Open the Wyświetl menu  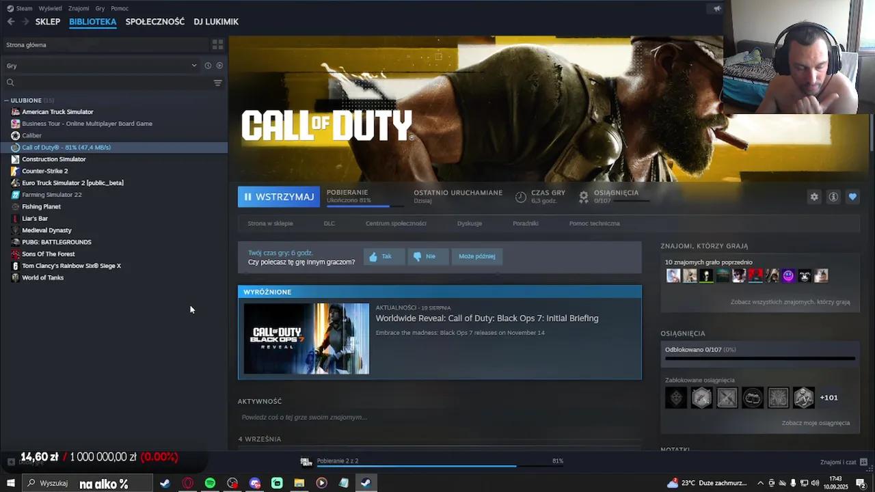[50, 8]
